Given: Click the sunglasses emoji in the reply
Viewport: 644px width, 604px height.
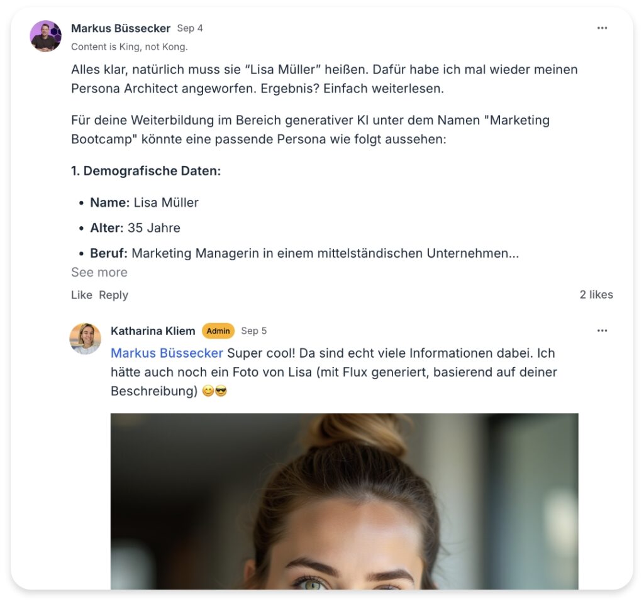Looking at the screenshot, I should [221, 391].
